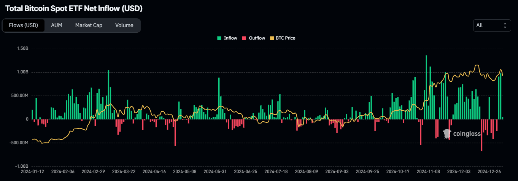
Task: Click the coinglass watermark text
Action: pos(467,134)
